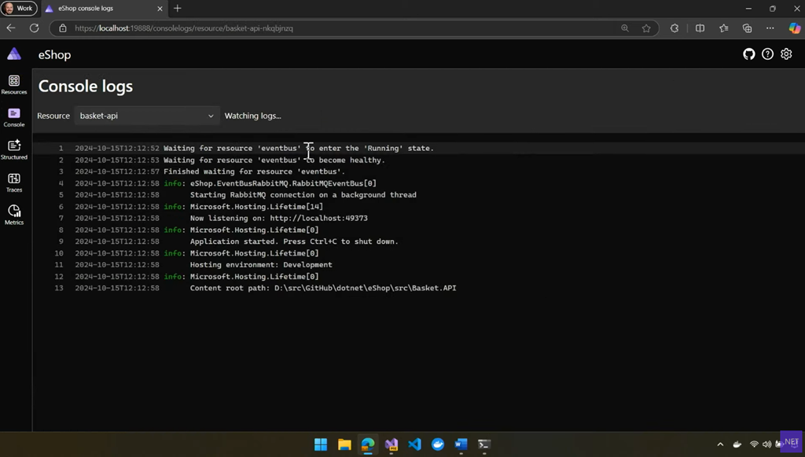805x457 pixels.
Task: Click the browser back arrow
Action: point(11,28)
